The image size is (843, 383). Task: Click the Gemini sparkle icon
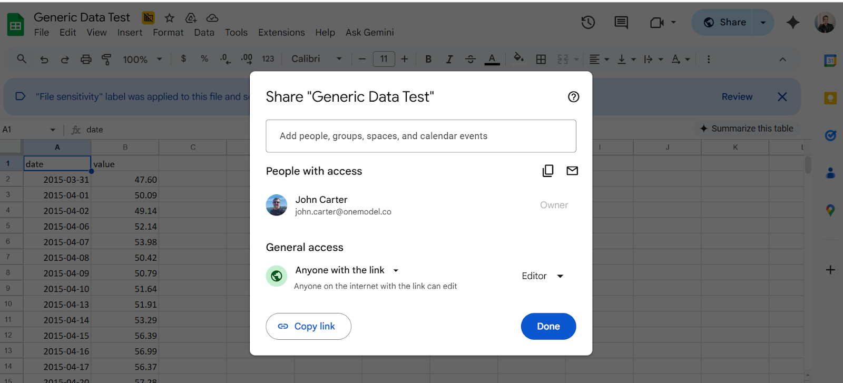click(792, 22)
